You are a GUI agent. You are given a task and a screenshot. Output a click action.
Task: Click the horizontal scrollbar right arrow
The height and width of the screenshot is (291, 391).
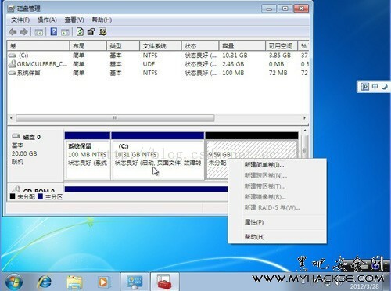[305, 118]
